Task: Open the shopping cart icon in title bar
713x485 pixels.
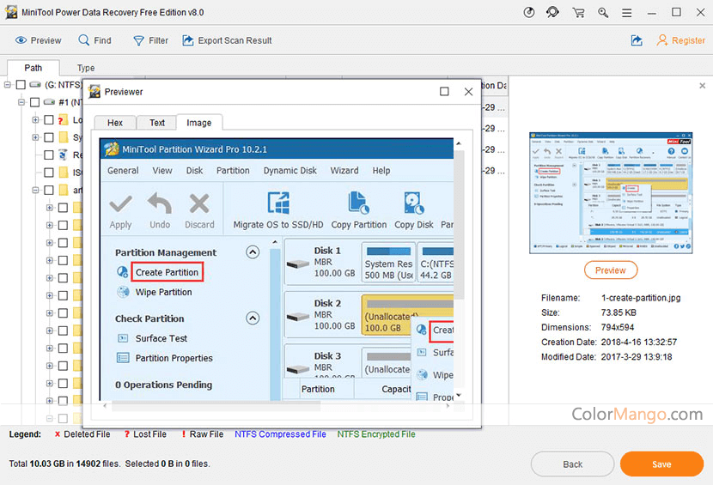Action: point(578,12)
